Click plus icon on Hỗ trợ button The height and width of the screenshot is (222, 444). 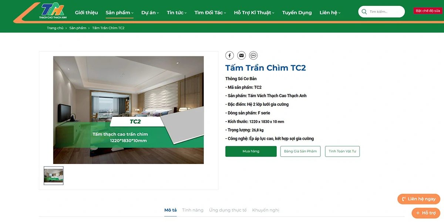(418, 213)
